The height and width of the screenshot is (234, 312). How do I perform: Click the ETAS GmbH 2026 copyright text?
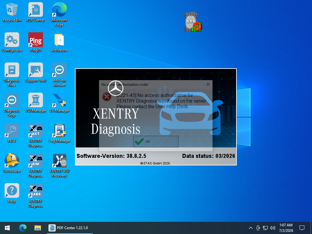click(156, 163)
